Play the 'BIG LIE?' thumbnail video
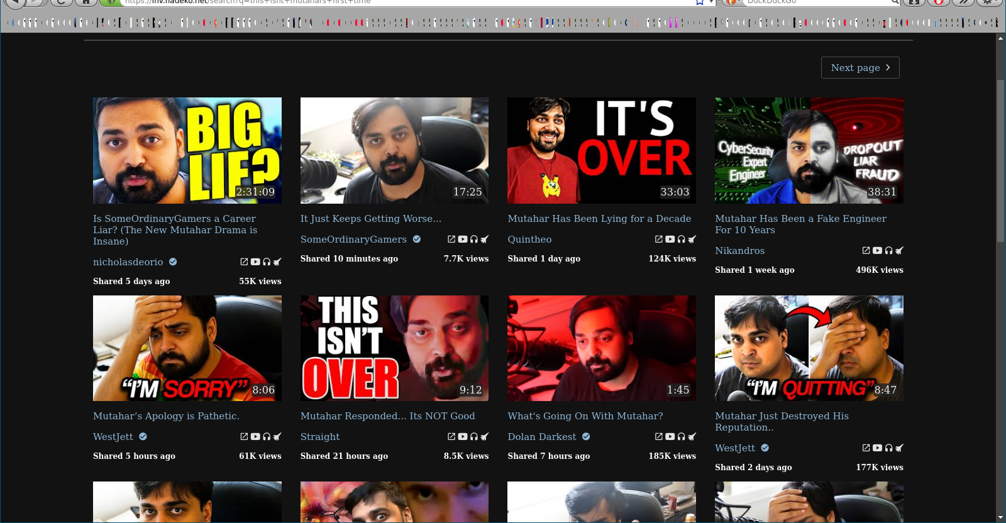1006x523 pixels. (x=187, y=150)
